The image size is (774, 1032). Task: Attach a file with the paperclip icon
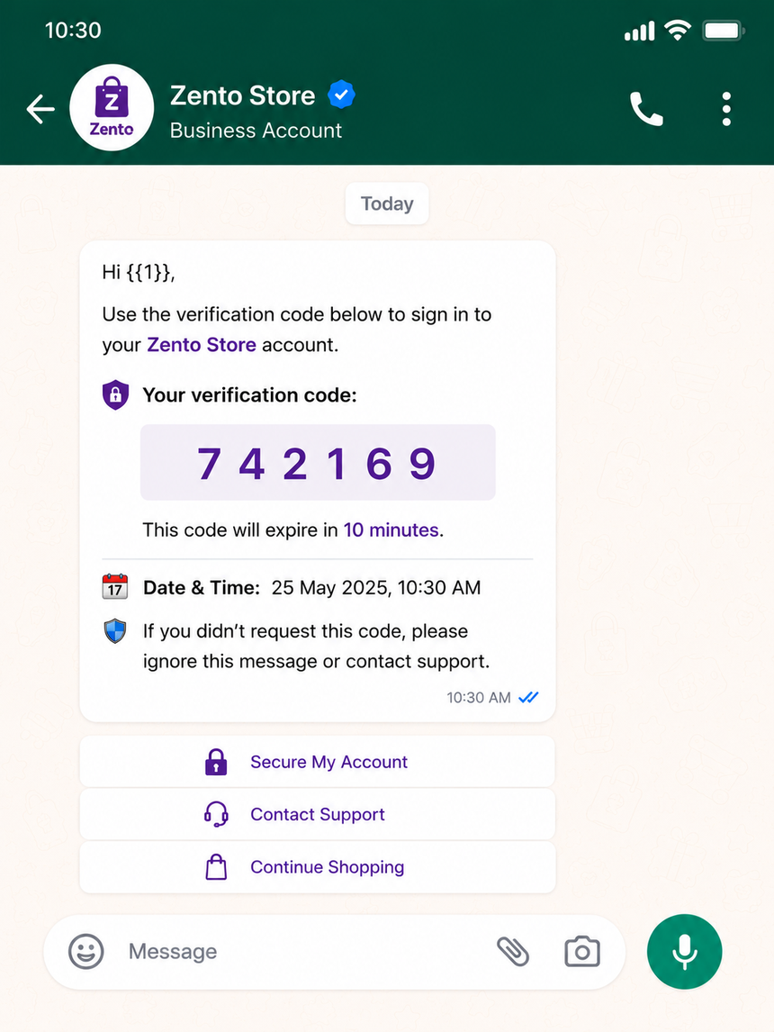coord(513,952)
